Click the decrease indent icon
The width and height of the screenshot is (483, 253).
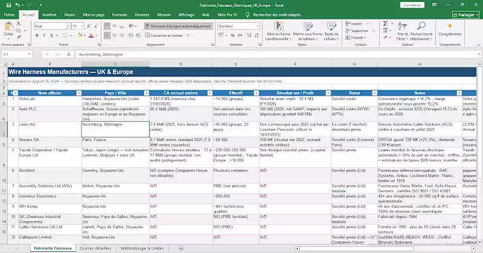point(131,36)
